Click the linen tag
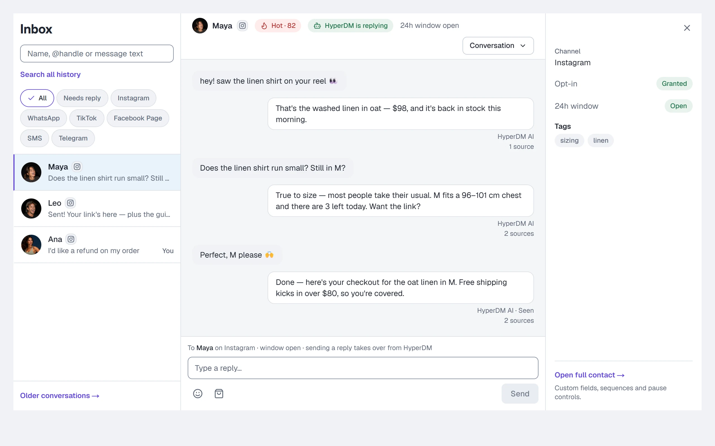715x446 pixels. click(x=601, y=140)
